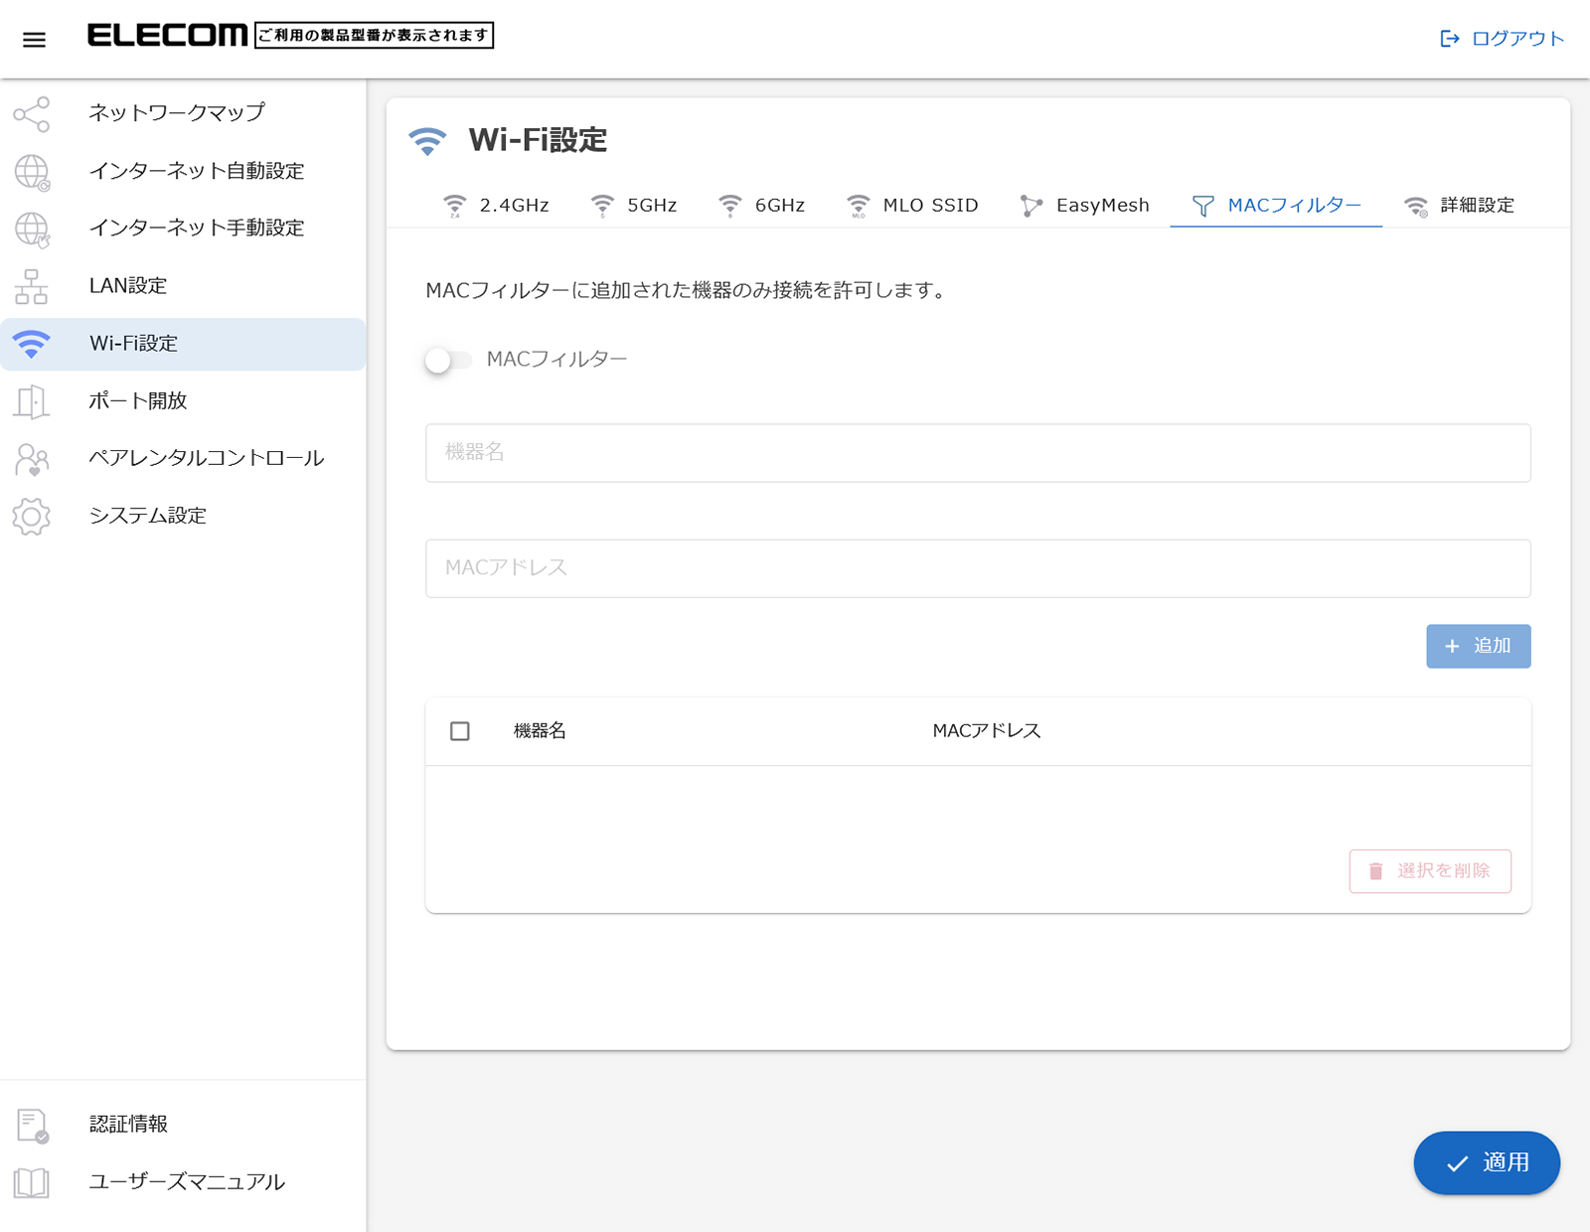1590x1232 pixels.
Task: Click the ポート開放 door icon
Action: tap(32, 401)
